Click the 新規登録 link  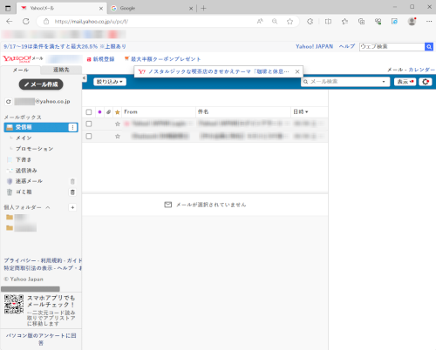[100, 59]
